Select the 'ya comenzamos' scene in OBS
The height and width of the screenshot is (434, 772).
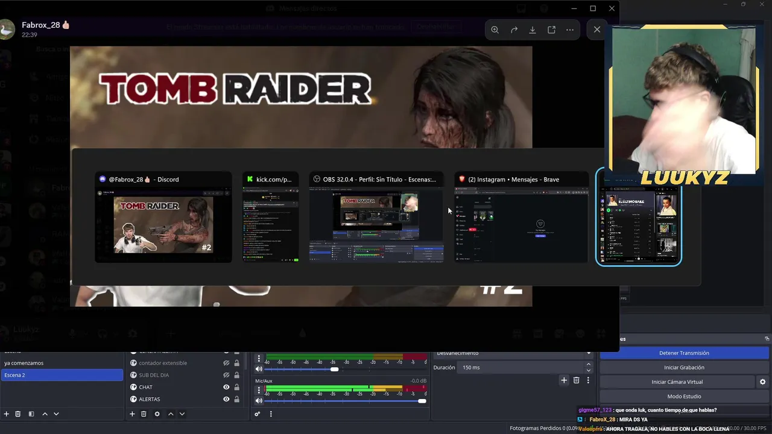[62, 363]
